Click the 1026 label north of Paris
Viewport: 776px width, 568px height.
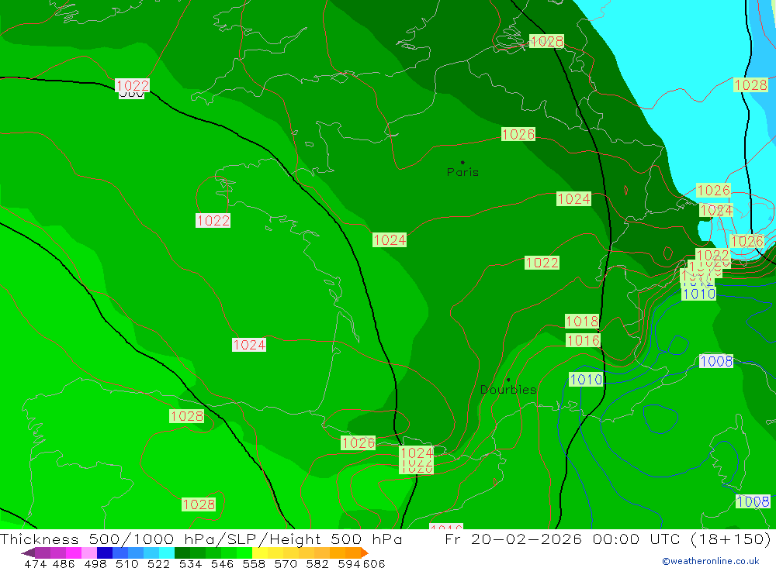coord(518,135)
